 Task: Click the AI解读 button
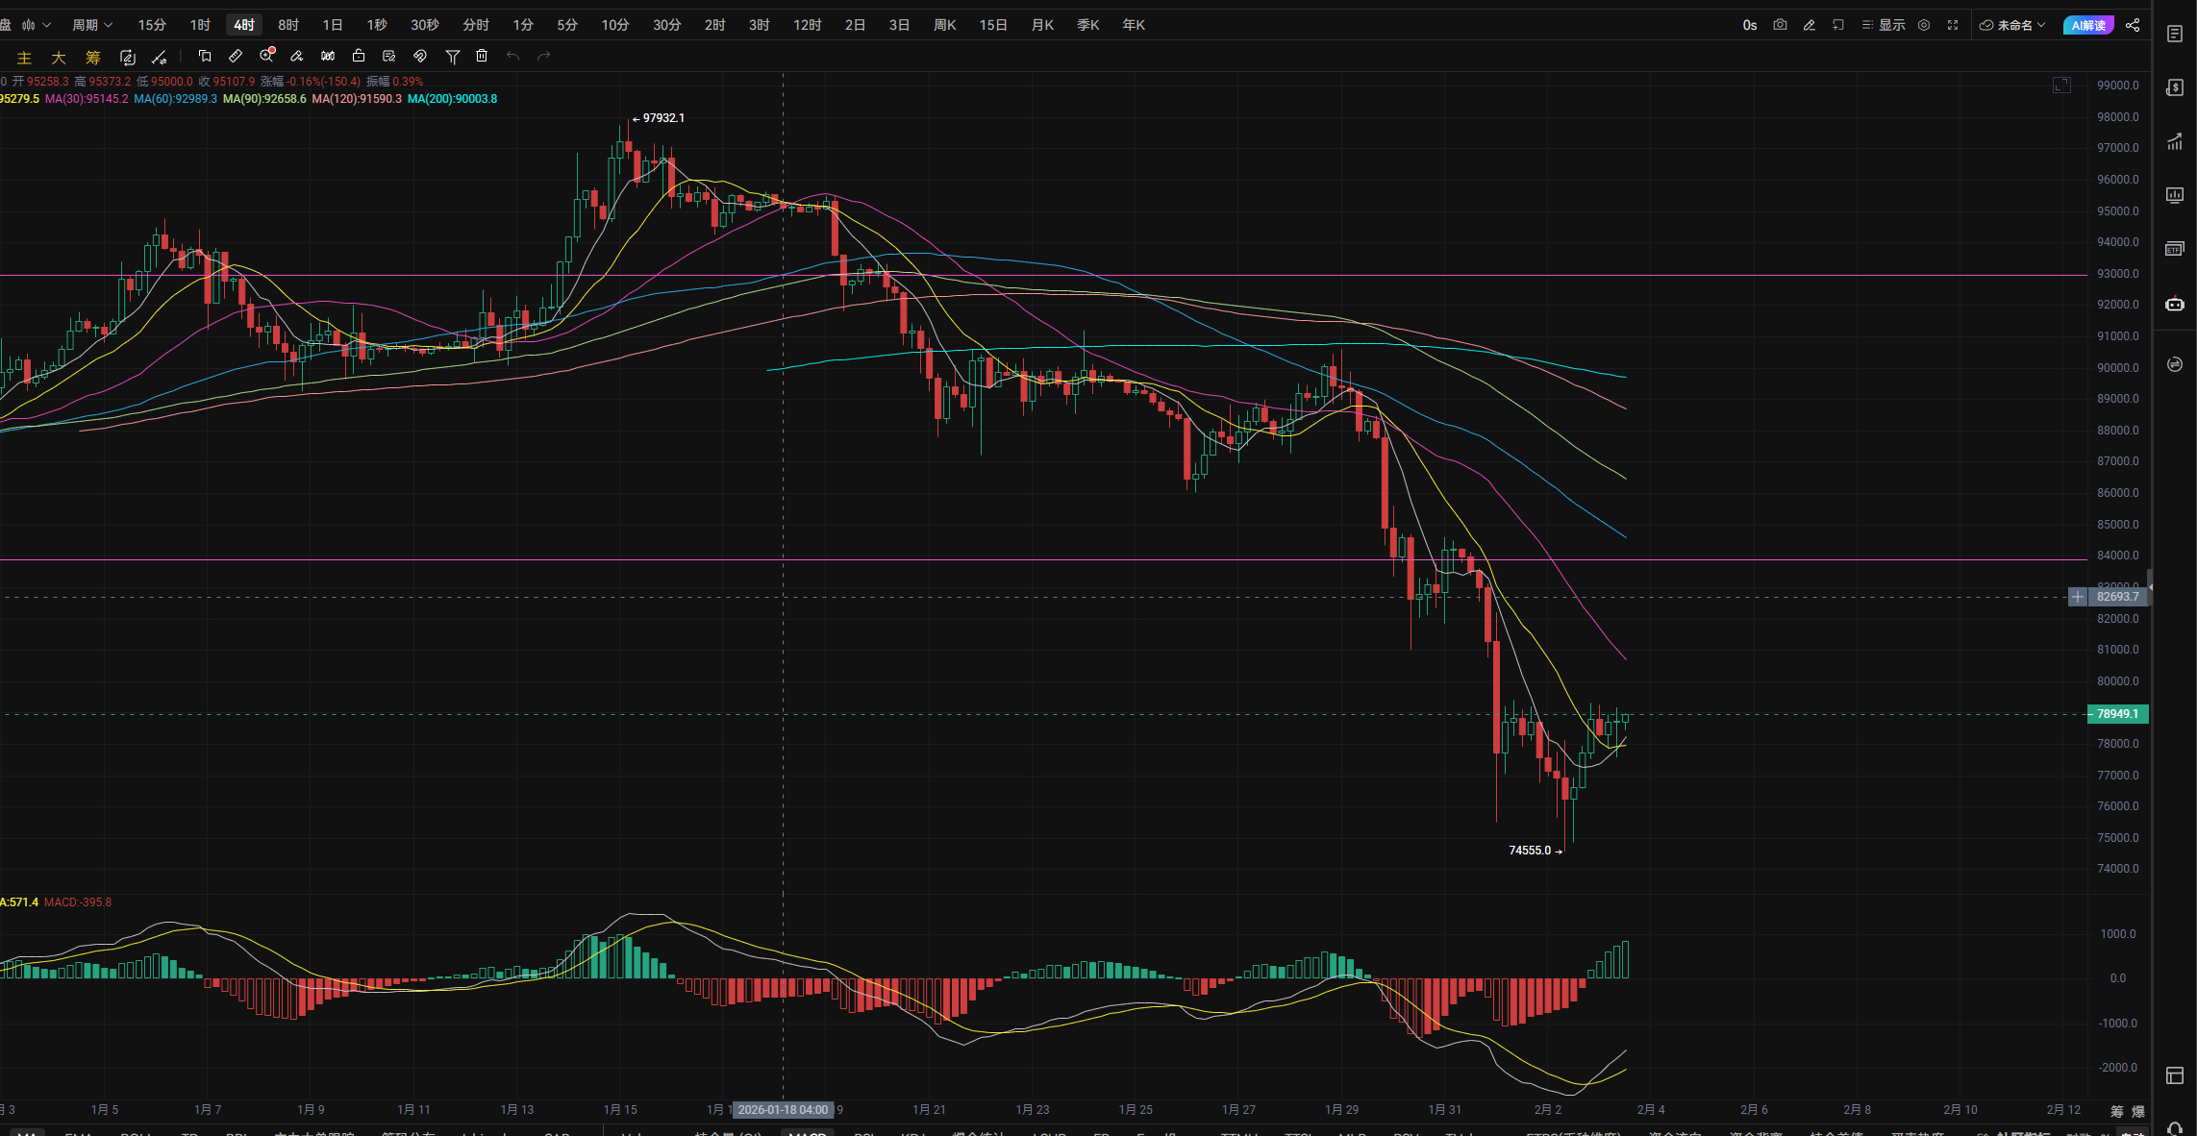2088,25
